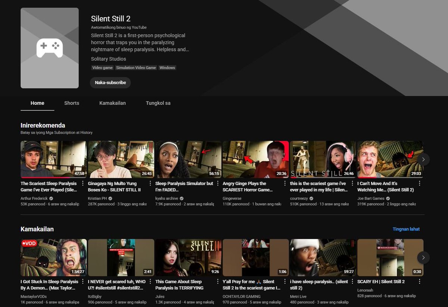The width and height of the screenshot is (448, 307).
Task: Click verified badge next to Kristian PH
Action: [110, 199]
